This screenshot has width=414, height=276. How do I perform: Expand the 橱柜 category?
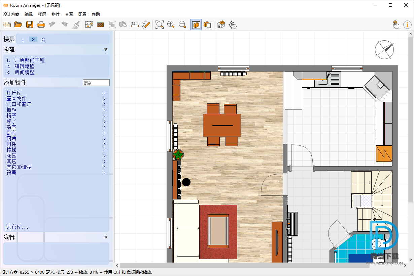(x=56, y=110)
